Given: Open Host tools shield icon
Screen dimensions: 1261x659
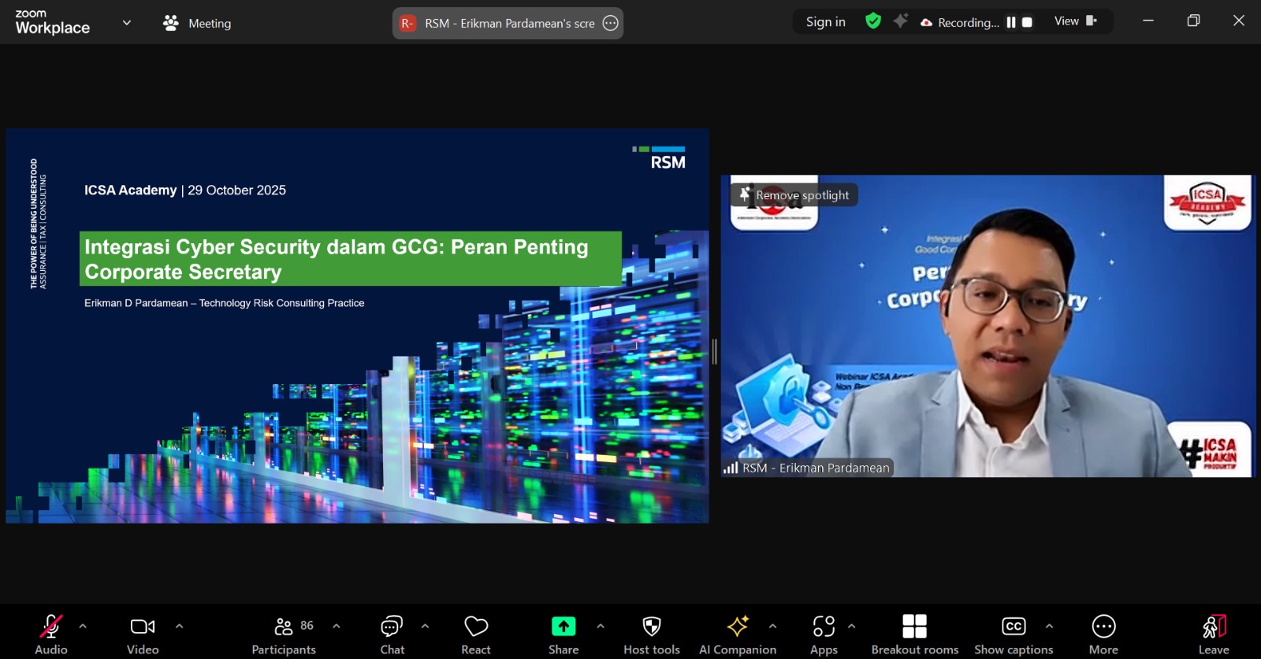Looking at the screenshot, I should point(651,635).
